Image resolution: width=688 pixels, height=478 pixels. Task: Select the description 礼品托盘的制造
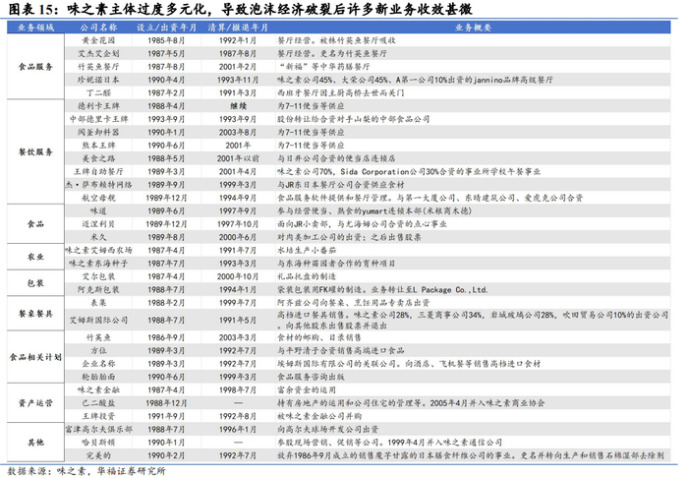click(x=307, y=276)
